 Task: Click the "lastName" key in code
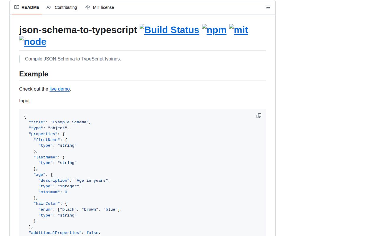[45, 157]
